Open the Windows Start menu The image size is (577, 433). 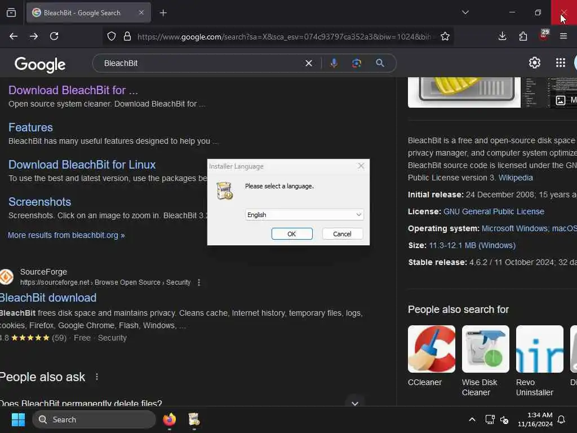point(18,419)
